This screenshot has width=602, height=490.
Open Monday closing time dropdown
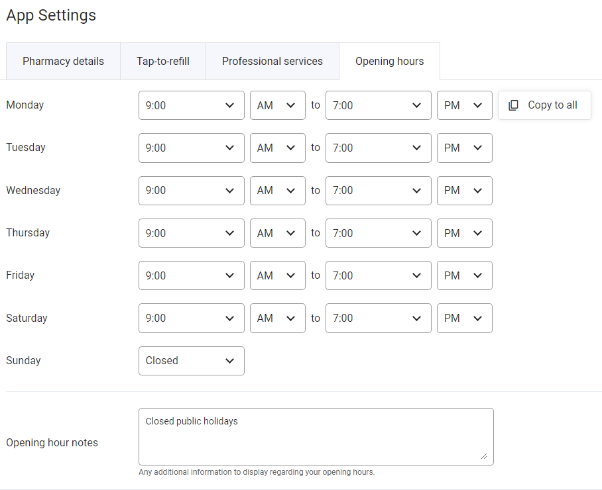pos(378,105)
